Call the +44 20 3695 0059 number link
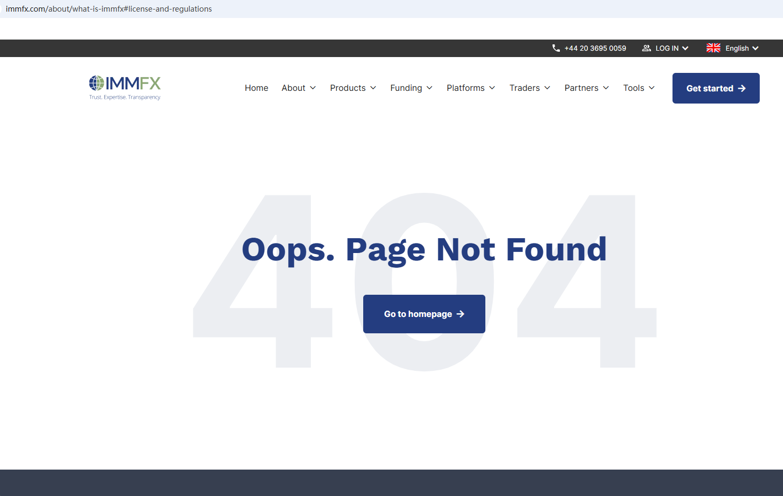 coord(595,48)
